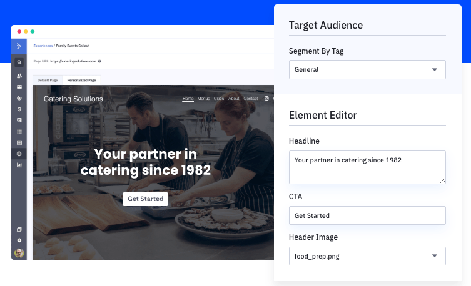
Task: Click the Instagram icon in site header
Action: pyautogui.click(x=266, y=99)
